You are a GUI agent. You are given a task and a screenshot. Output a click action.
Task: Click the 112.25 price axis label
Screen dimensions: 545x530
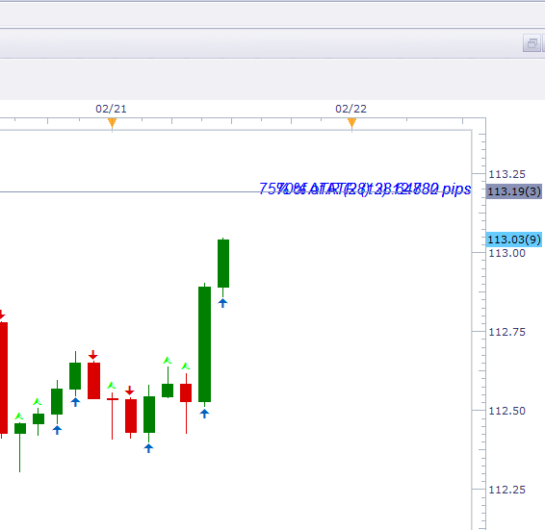point(506,490)
